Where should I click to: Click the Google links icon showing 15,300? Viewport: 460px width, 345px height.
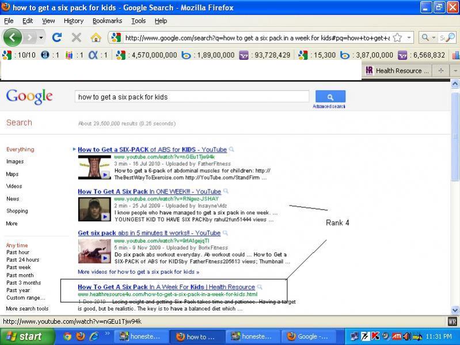303,55
